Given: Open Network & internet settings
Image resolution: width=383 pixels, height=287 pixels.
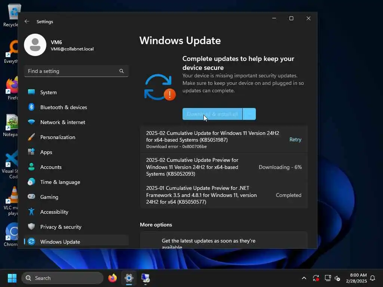Looking at the screenshot, I should click(76, 122).
